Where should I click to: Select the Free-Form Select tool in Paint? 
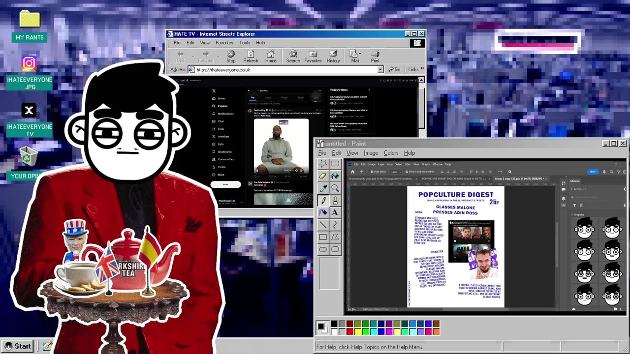click(x=323, y=164)
